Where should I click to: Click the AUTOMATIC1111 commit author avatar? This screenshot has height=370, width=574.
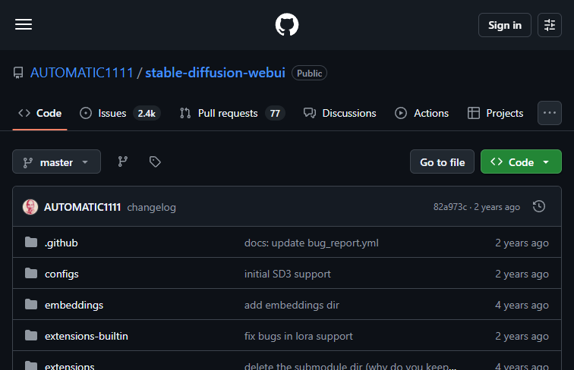pos(30,207)
